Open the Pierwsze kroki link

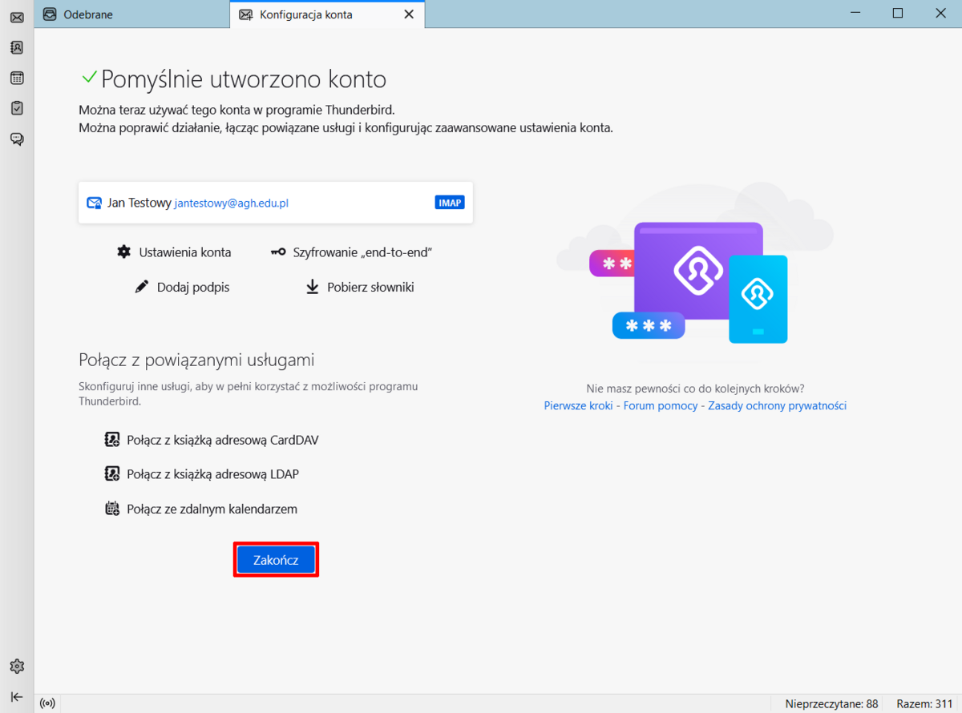[578, 405]
